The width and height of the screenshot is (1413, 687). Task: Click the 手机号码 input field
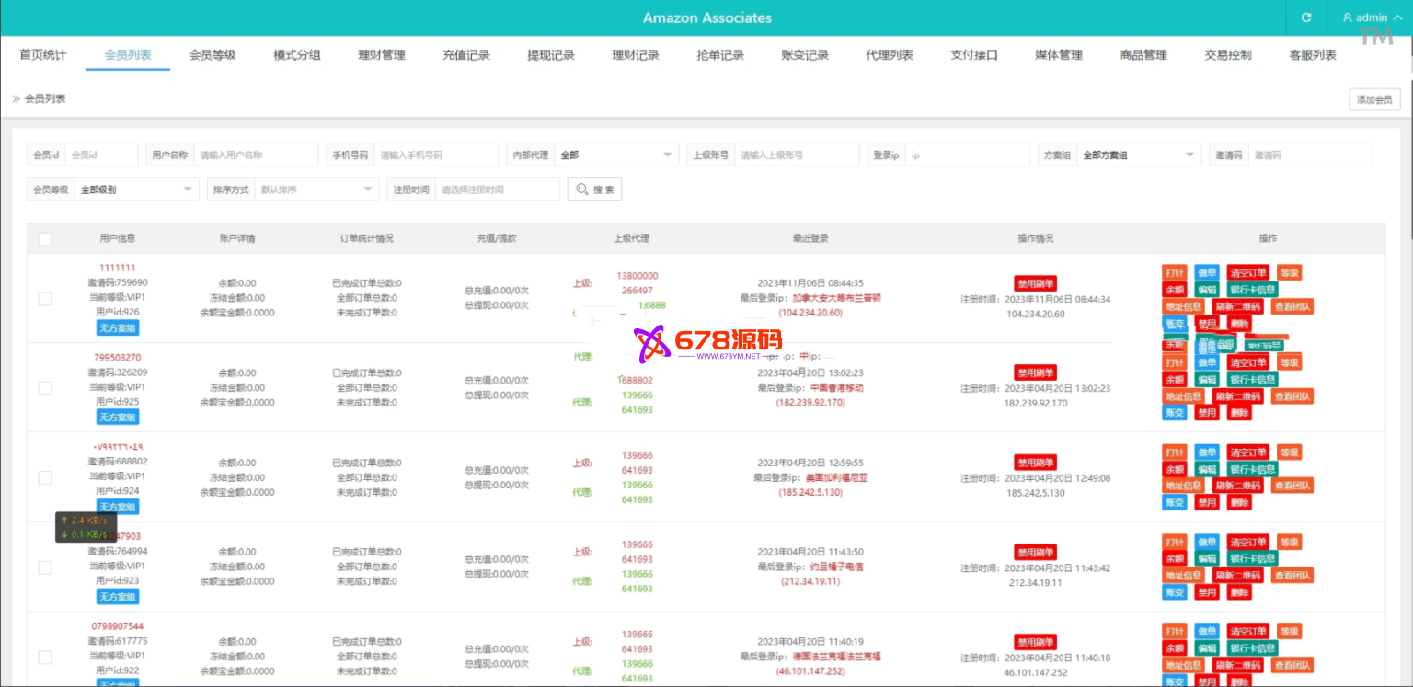tap(435, 155)
